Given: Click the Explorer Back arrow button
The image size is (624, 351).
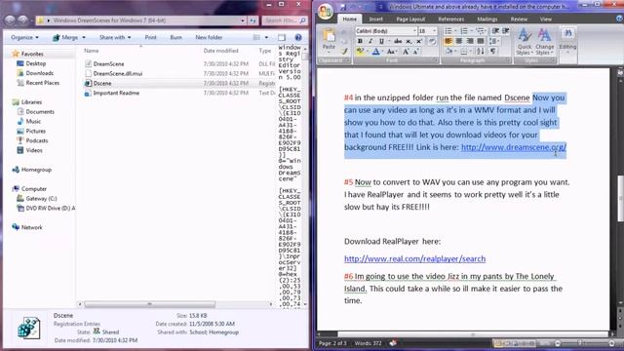Looking at the screenshot, I should pyautogui.click(x=10, y=19).
